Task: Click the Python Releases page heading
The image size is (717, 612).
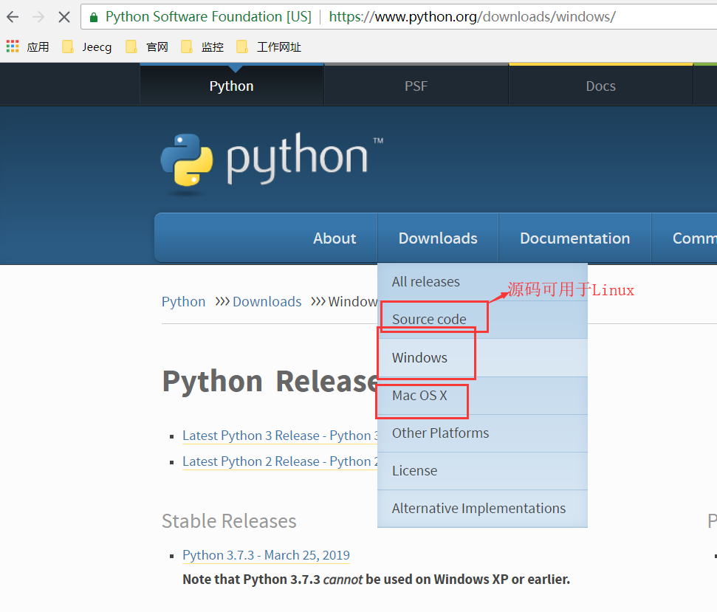Action: click(270, 381)
